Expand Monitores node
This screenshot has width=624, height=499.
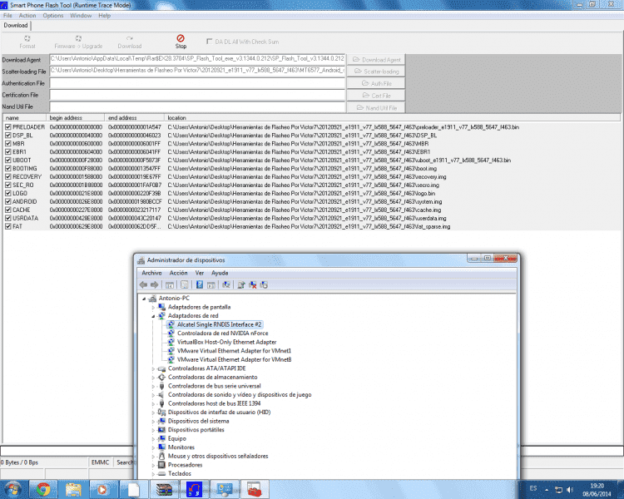[153, 447]
